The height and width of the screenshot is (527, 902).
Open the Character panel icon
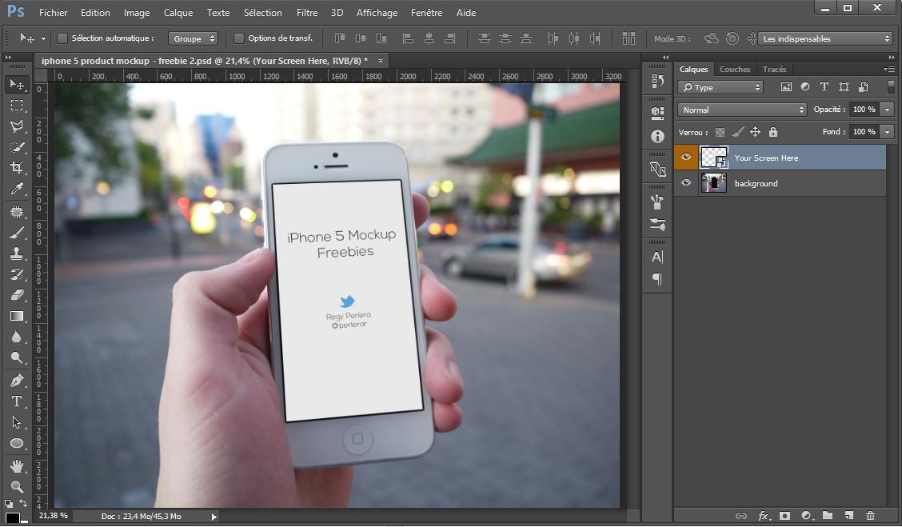[x=657, y=257]
